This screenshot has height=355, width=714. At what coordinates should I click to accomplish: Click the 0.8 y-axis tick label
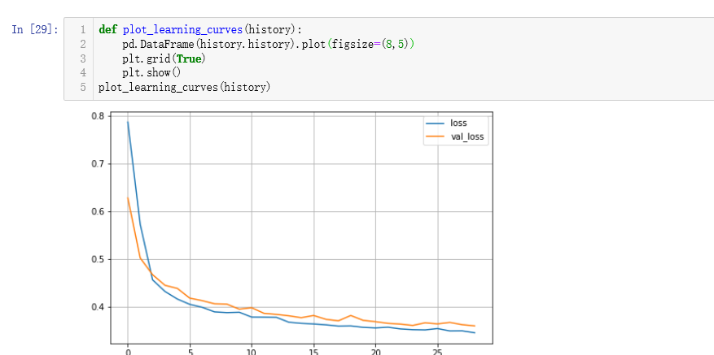tap(99, 116)
